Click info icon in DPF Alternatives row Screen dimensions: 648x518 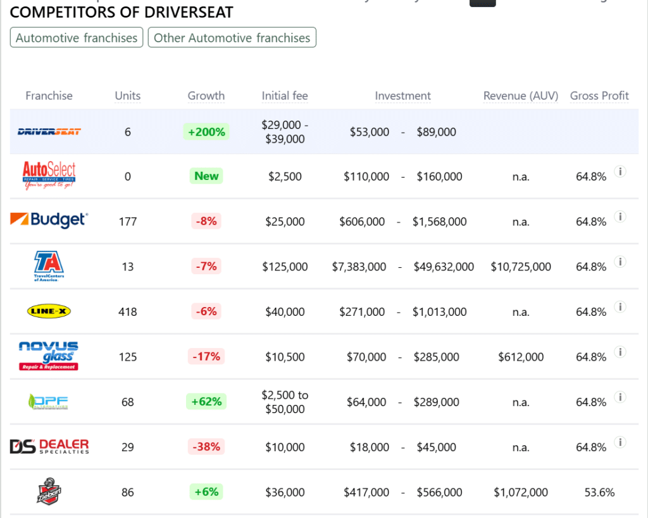[x=620, y=397]
